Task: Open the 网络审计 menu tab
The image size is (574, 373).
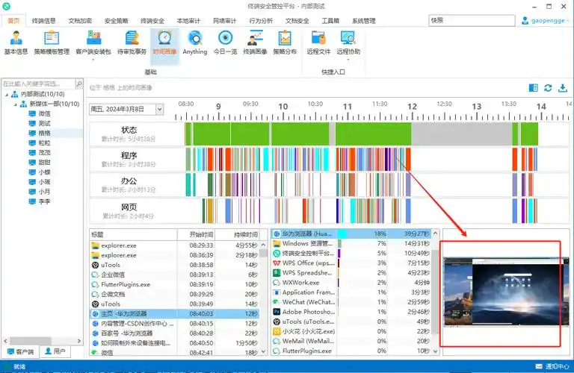Action: point(224,21)
